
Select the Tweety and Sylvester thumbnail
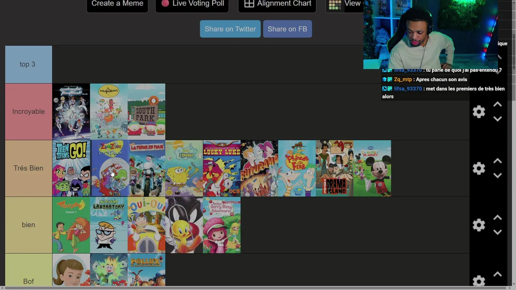click(x=184, y=225)
